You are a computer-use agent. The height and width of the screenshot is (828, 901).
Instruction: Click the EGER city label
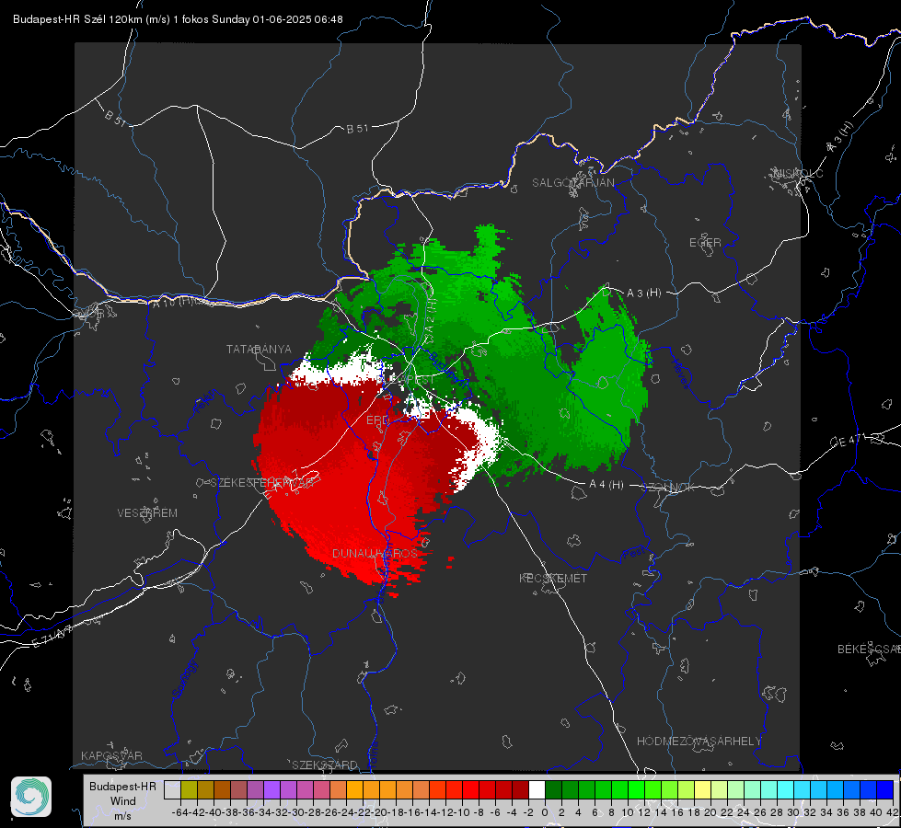tap(705, 243)
